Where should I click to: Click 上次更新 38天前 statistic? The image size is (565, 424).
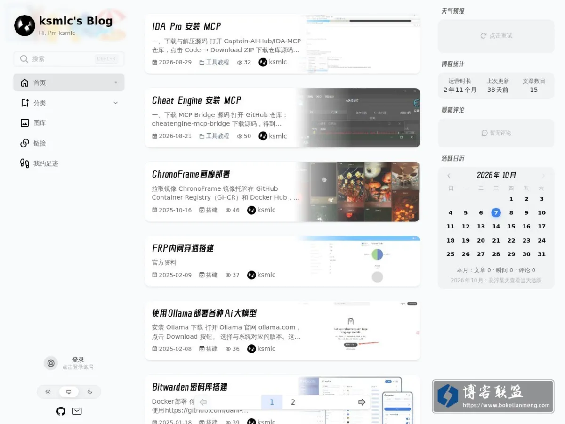pyautogui.click(x=498, y=85)
